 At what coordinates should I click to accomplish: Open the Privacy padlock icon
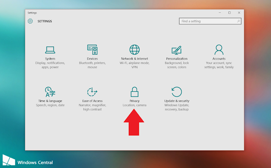click(x=135, y=92)
